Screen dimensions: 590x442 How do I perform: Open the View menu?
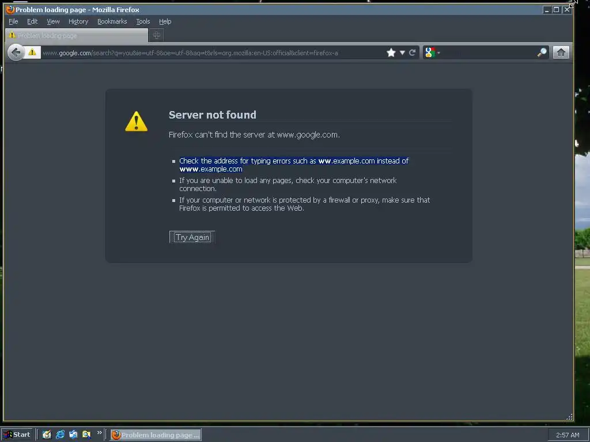[53, 21]
